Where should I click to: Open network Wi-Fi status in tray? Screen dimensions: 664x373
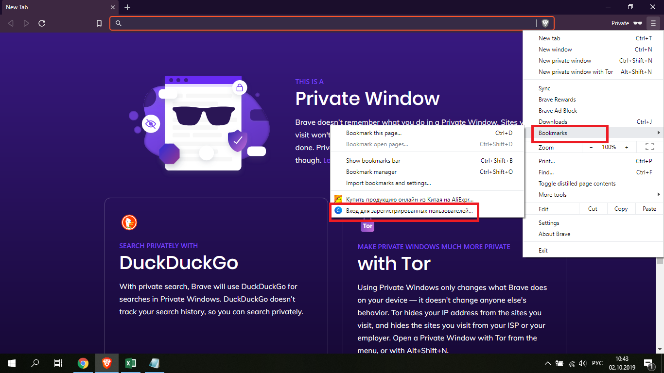click(572, 363)
